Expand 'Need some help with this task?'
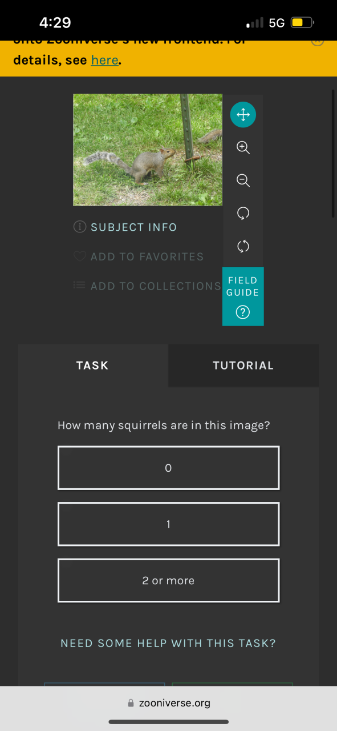Screen dimensions: 337x731 tap(168, 643)
